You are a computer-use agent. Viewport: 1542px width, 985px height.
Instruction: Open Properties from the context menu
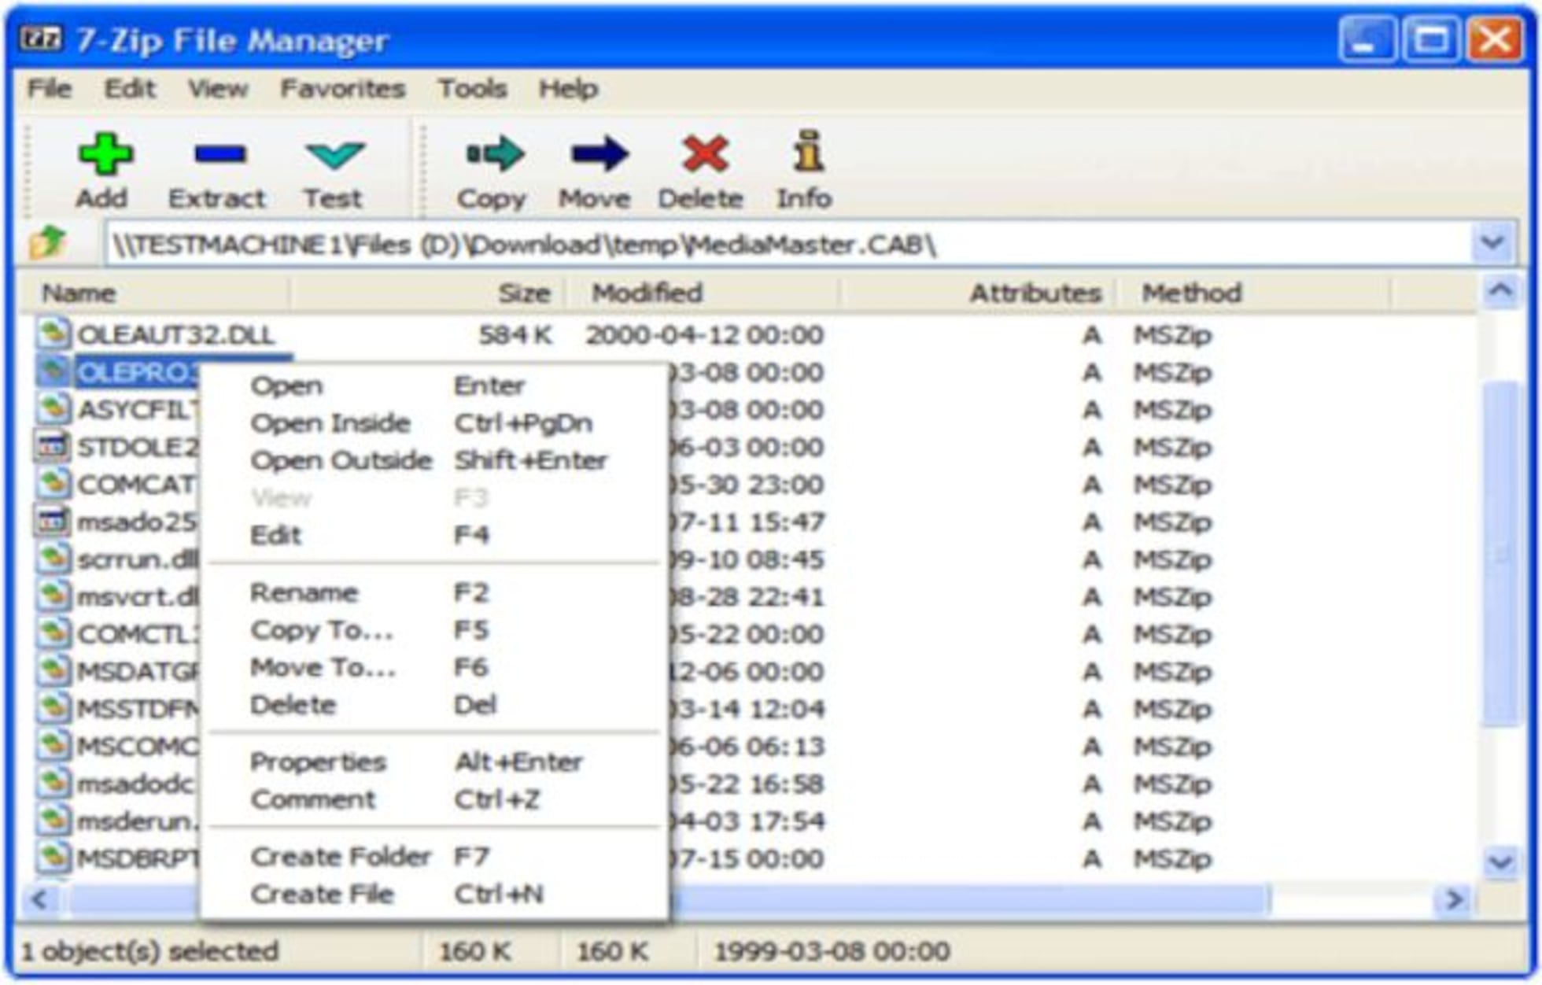click(x=318, y=760)
